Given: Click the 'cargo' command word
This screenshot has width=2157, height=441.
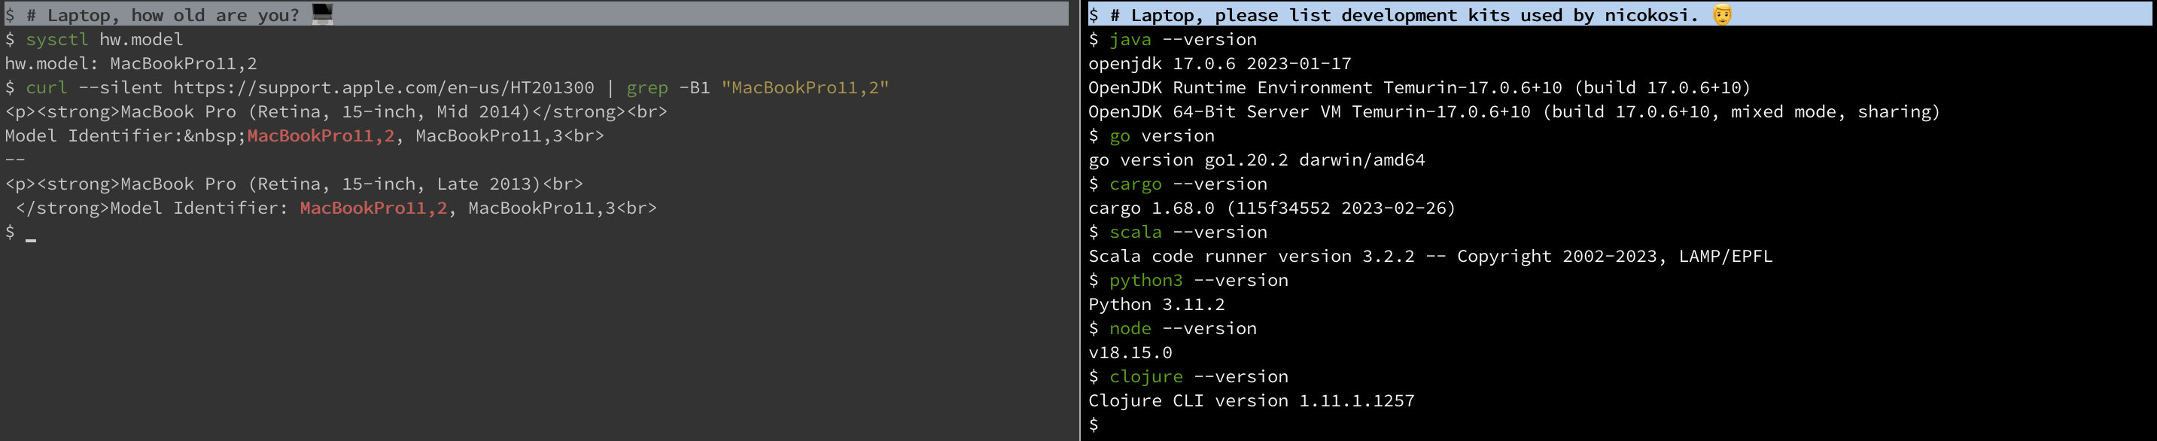Looking at the screenshot, I should click(1135, 184).
